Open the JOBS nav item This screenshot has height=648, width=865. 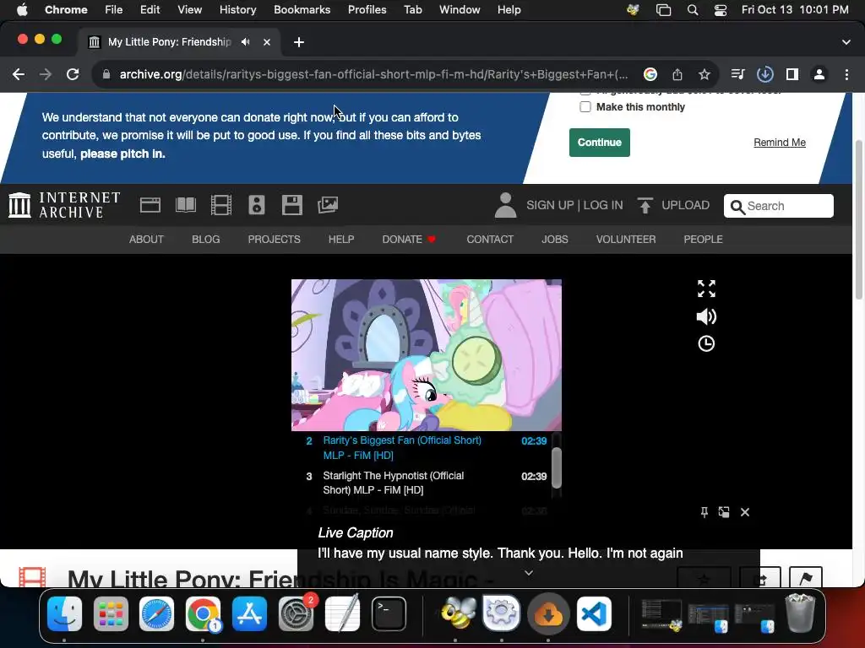[x=554, y=239]
